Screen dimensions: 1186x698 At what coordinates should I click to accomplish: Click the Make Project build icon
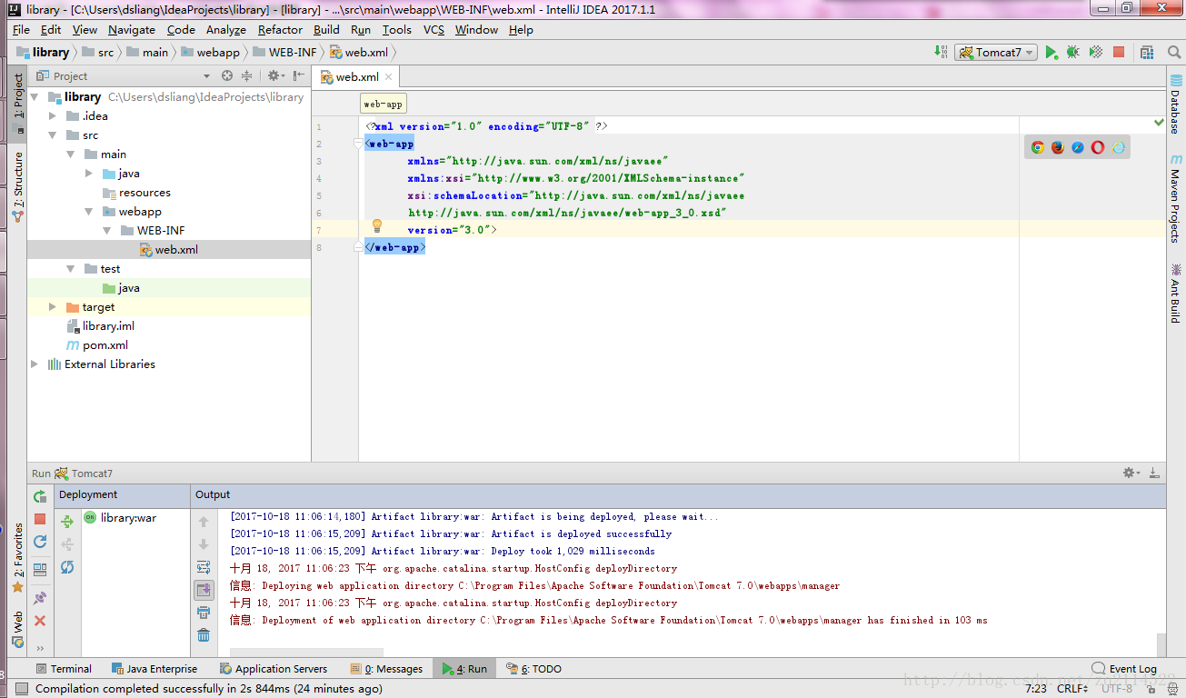[x=942, y=52]
